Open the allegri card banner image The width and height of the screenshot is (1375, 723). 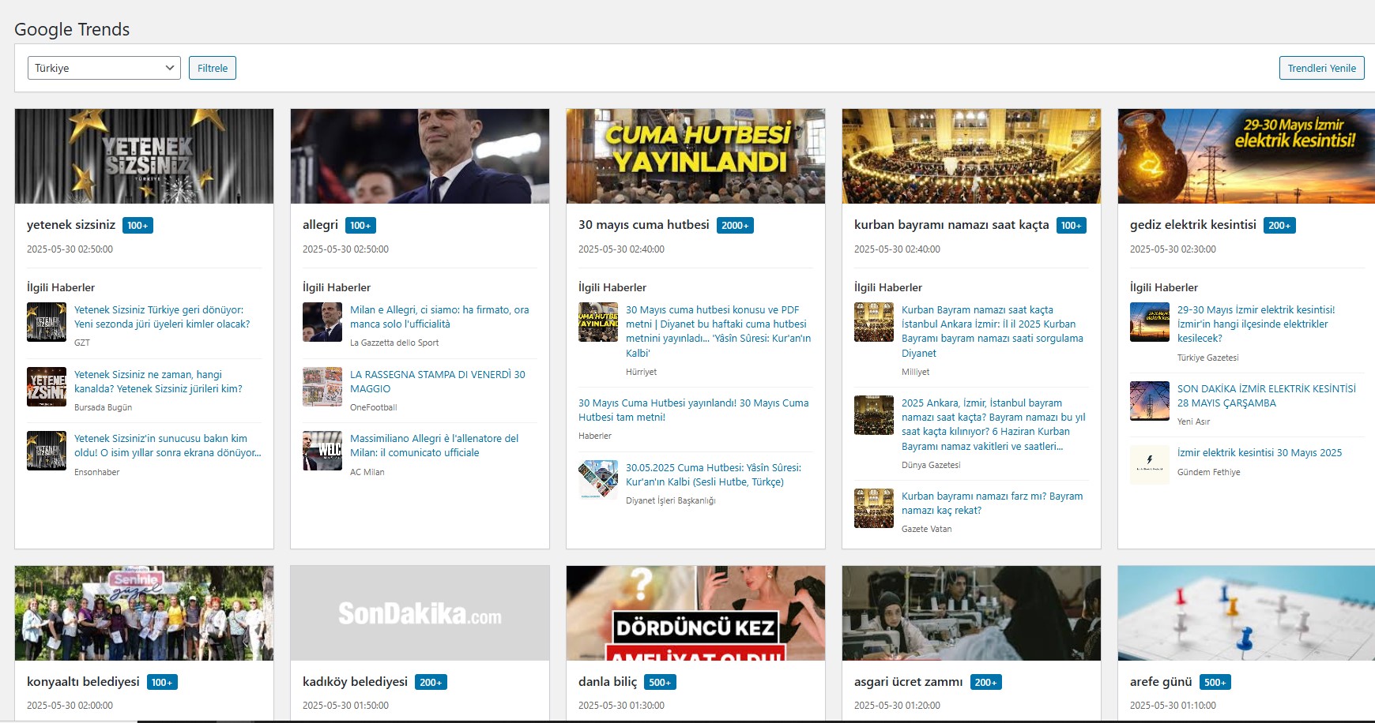[420, 156]
